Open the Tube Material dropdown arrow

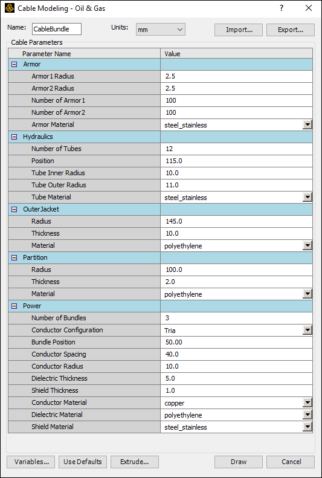pos(308,197)
